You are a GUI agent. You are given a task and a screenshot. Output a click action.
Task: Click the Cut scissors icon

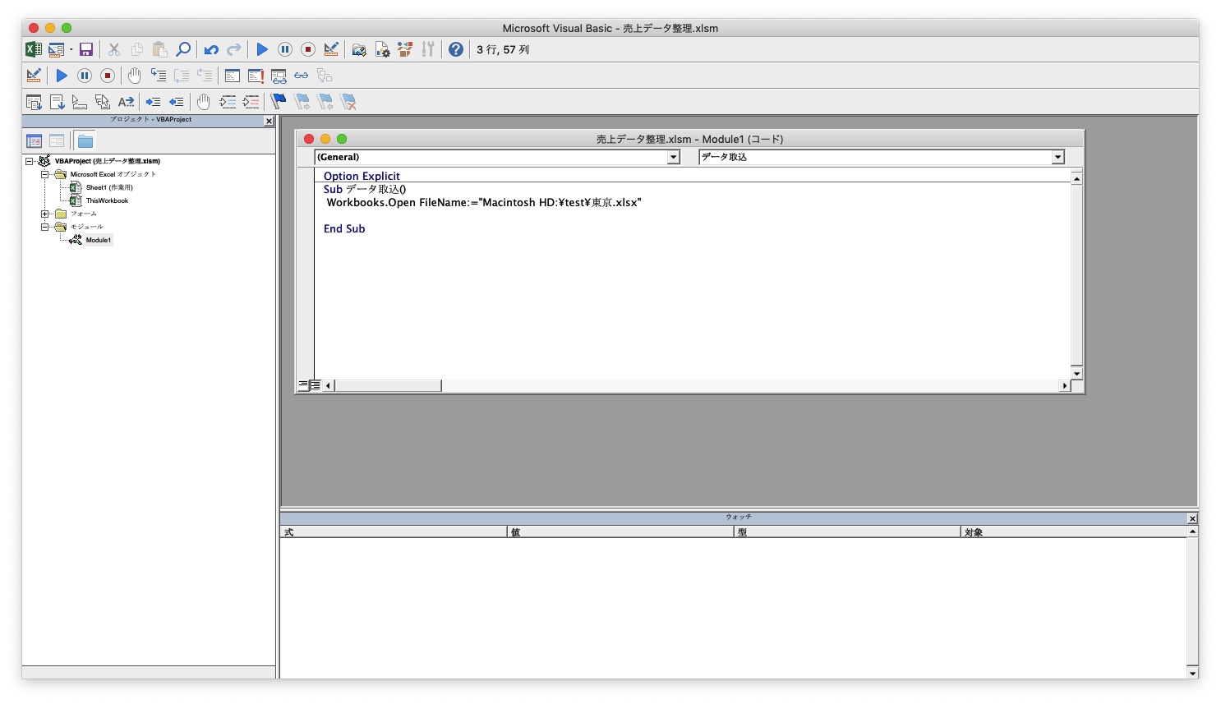(x=114, y=50)
